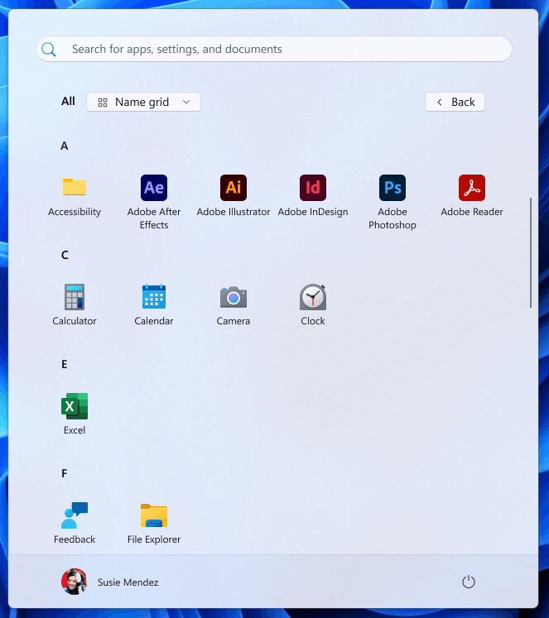Viewport: 549px width, 618px height.
Task: Launch Adobe Photoshop
Action: click(392, 202)
